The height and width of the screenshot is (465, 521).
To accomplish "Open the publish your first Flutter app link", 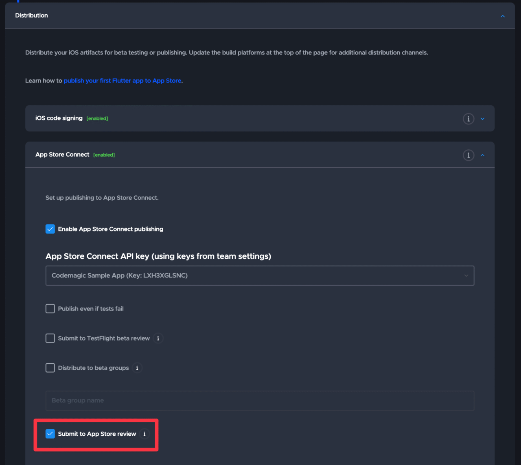I will 123,81.
